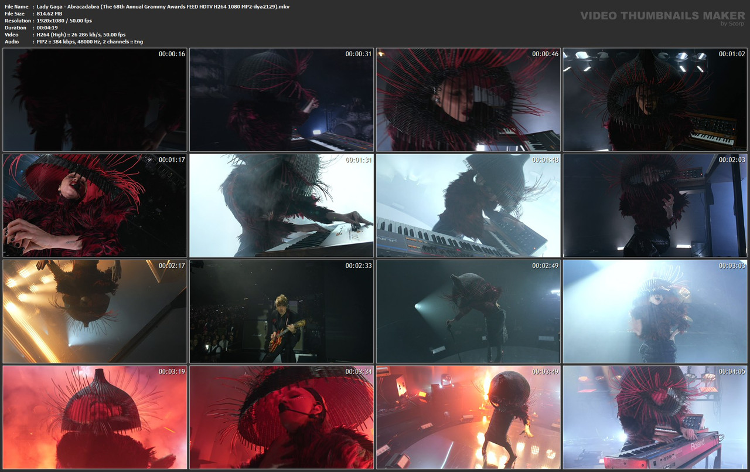Open the frame timestamped 00:02:03
This screenshot has height=472, width=750.
tap(655, 206)
